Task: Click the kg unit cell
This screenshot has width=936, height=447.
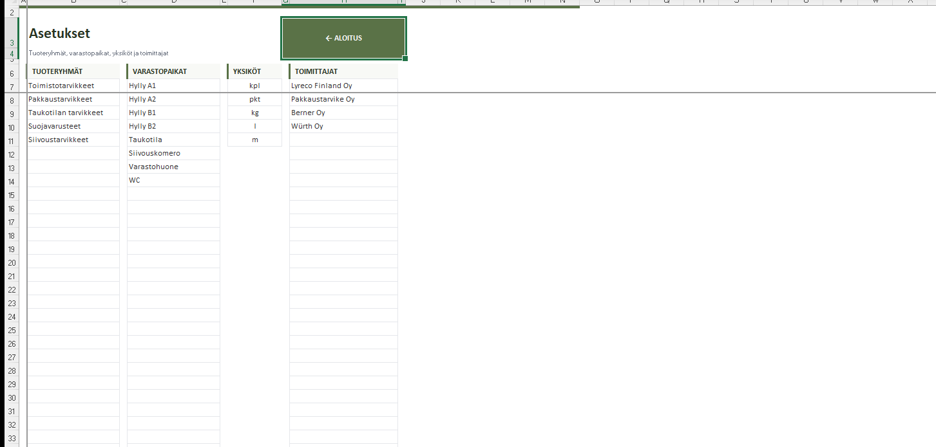Action: (254, 113)
